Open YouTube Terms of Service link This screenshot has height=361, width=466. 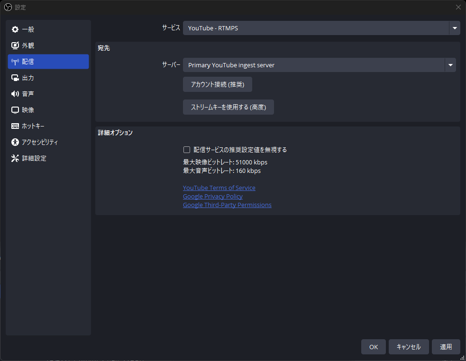[x=219, y=188]
